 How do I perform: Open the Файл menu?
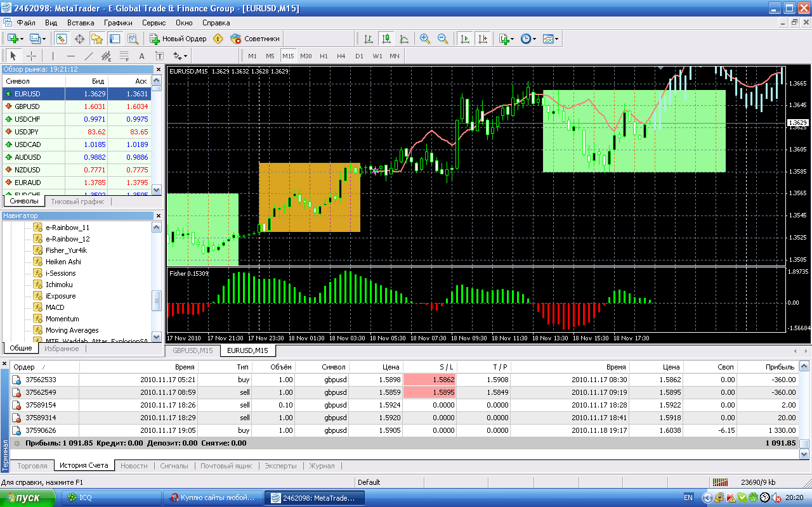tap(26, 22)
